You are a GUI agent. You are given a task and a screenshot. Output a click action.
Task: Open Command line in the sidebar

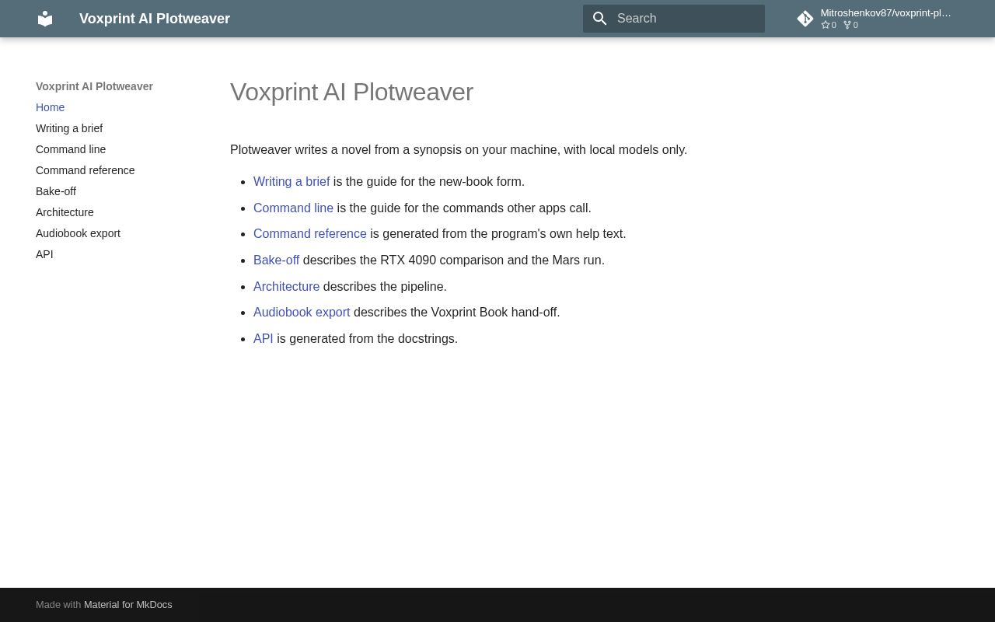[x=71, y=149]
